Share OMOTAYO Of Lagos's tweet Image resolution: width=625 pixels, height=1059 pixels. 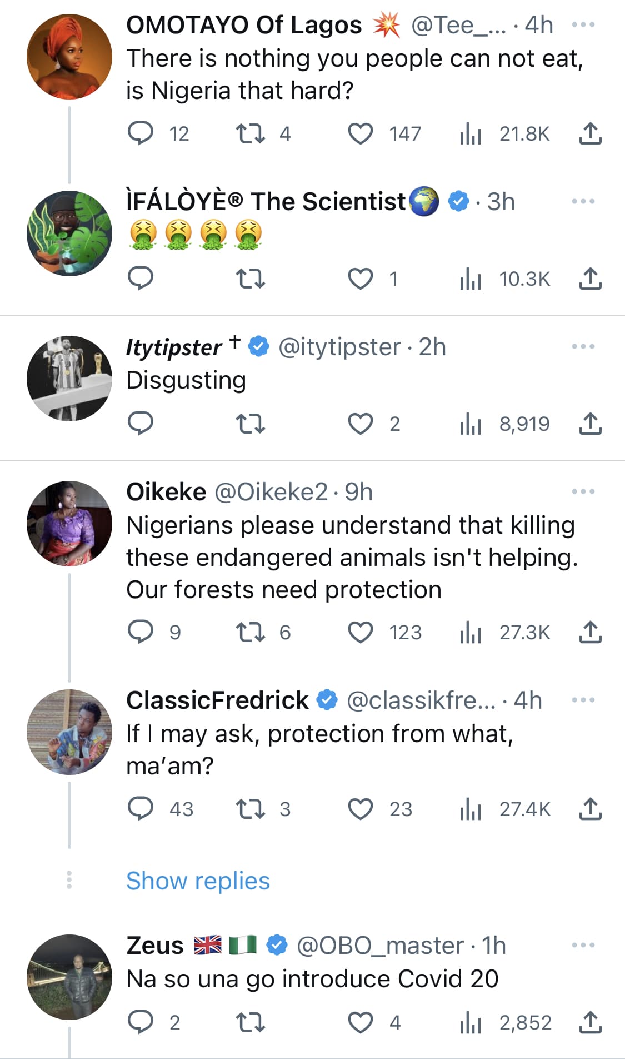(x=590, y=133)
